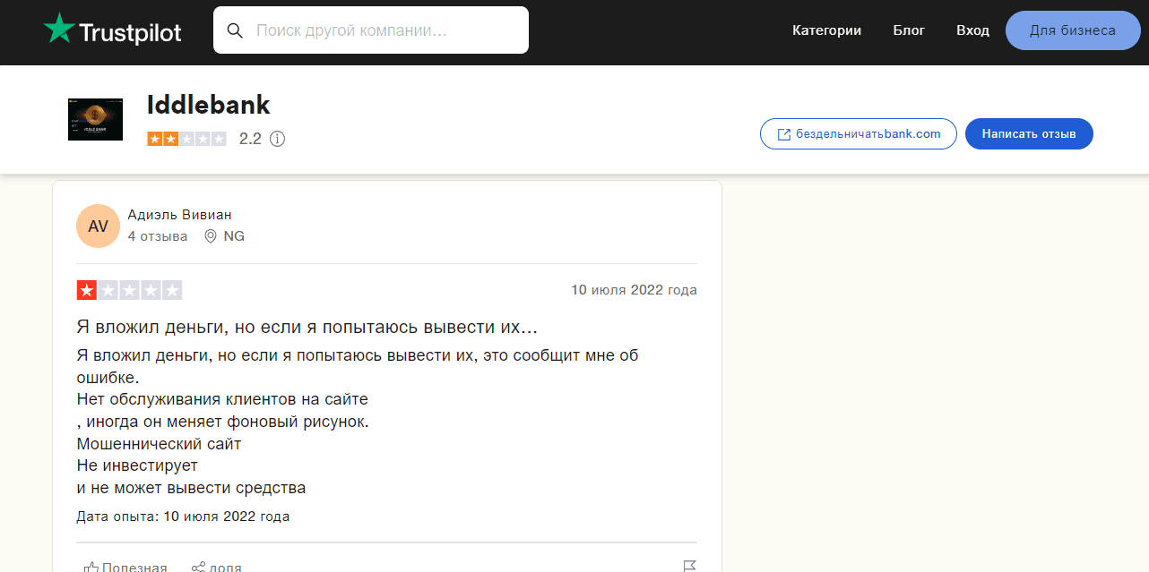The width and height of the screenshot is (1149, 572).
Task: Select the Iddlebank company logo thumbnail
Action: click(95, 119)
